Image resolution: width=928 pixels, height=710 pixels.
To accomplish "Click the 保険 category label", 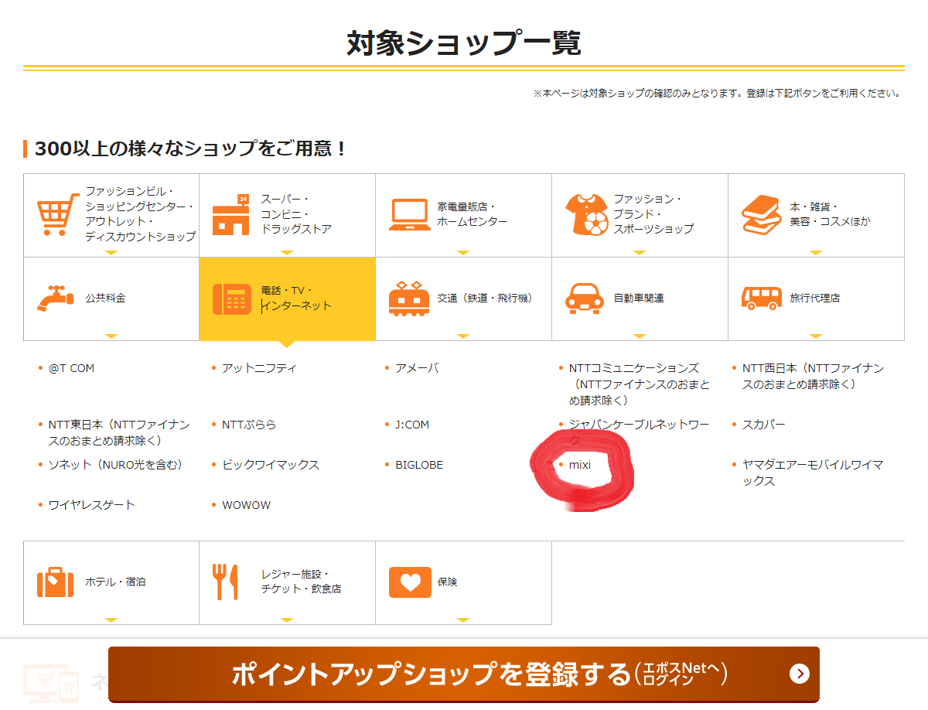I will 448,582.
